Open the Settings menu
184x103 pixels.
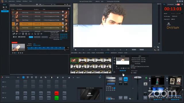[18, 1]
